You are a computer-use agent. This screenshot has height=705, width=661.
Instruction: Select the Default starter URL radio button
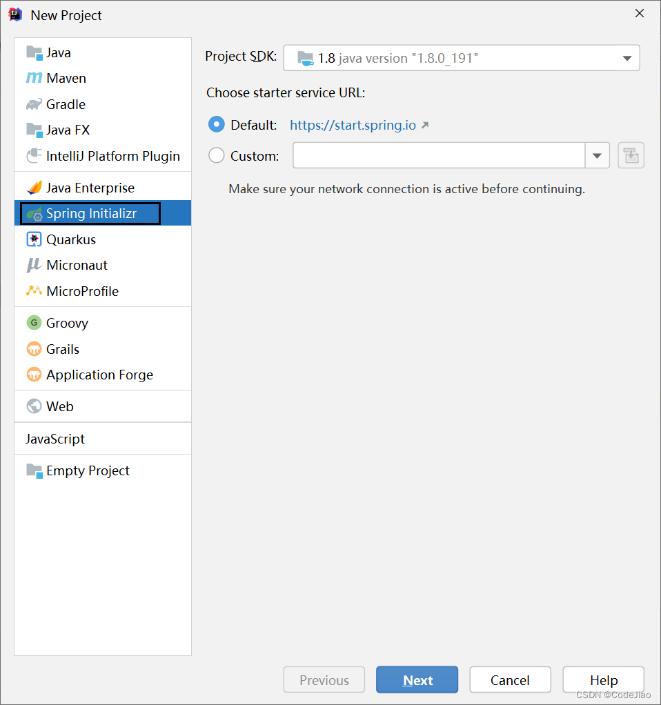click(216, 125)
